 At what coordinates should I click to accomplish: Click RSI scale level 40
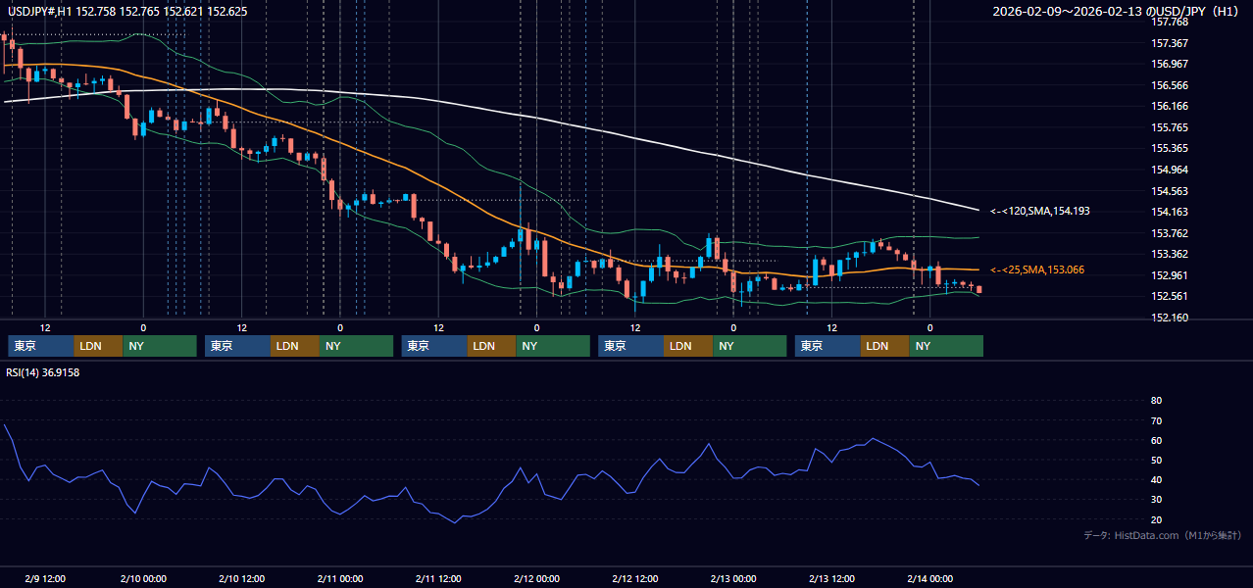coord(1156,480)
